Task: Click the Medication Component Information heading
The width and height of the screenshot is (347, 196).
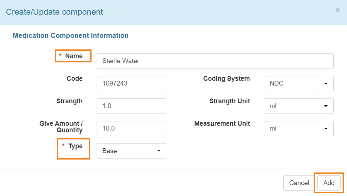Action: click(71, 35)
